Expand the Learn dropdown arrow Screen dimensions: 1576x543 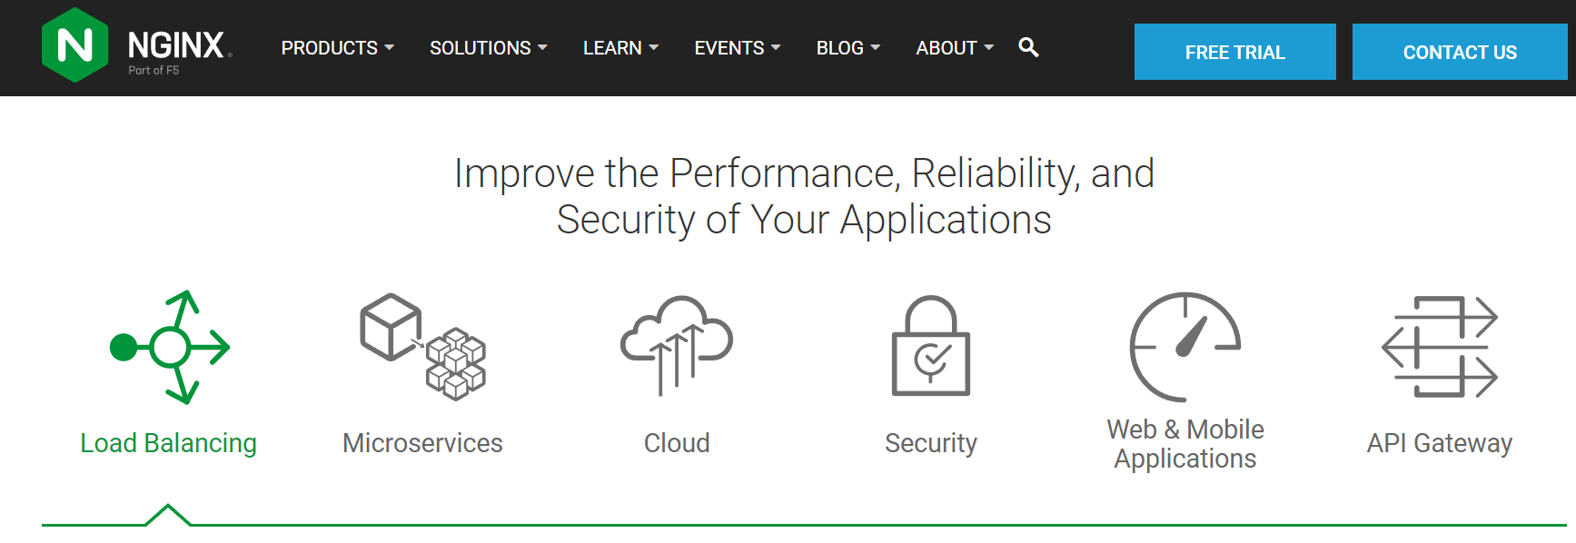coord(653,47)
